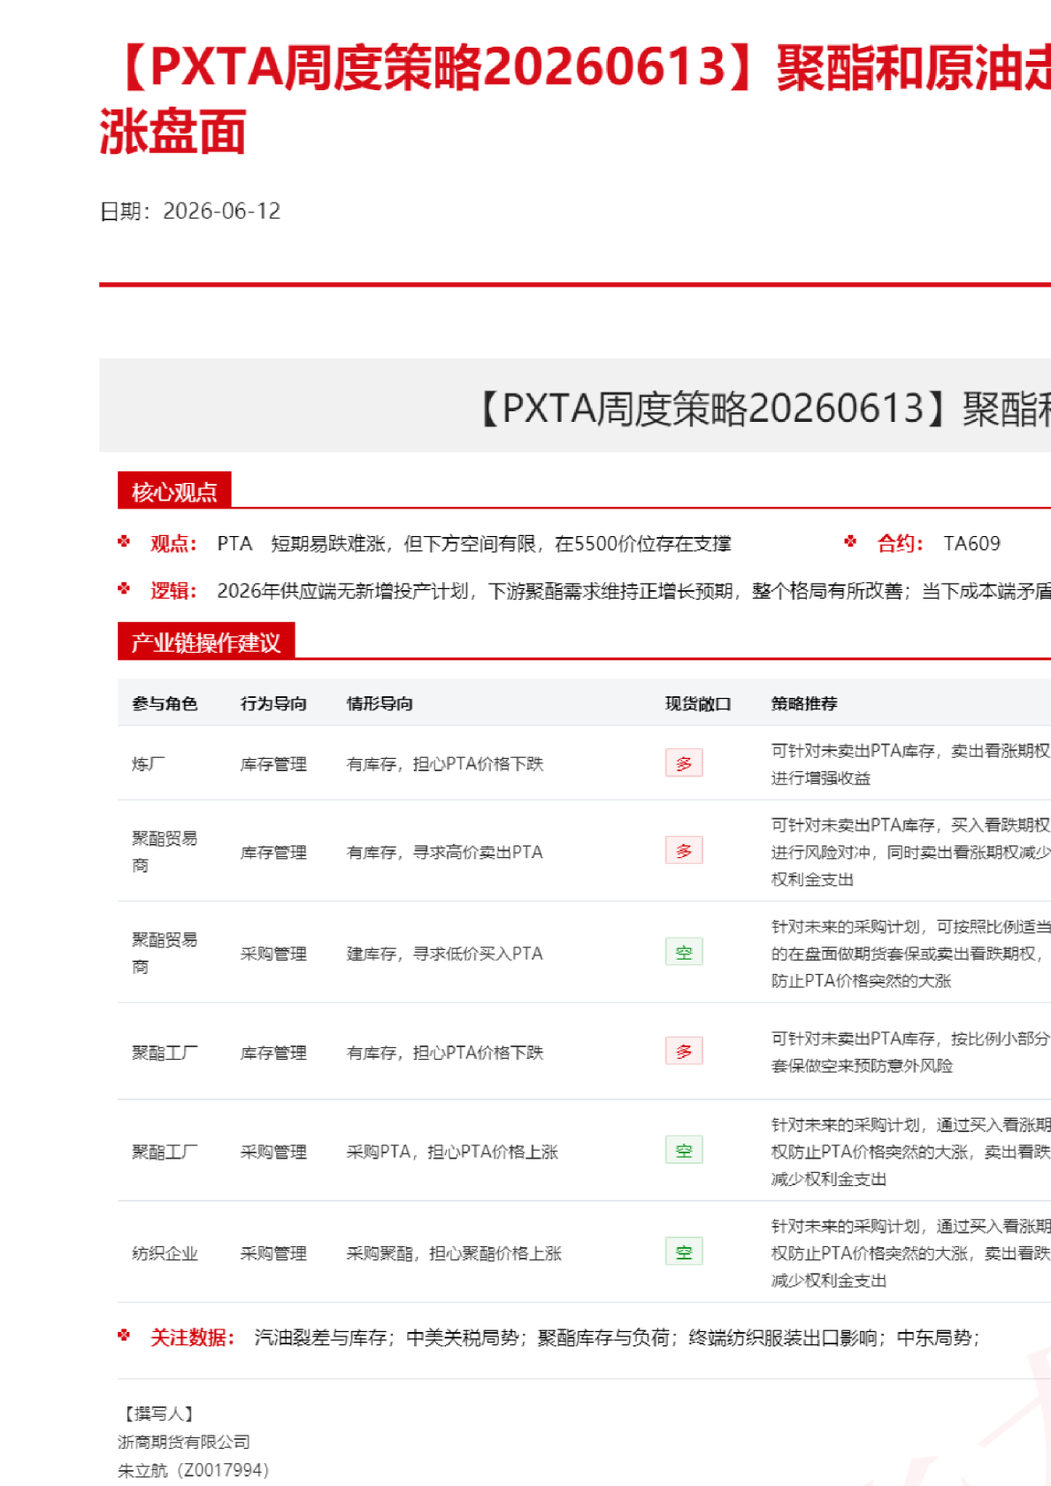Click the red bullet beside 关注数据
Image resolution: width=1051 pixels, height=1486 pixels.
[x=124, y=1336]
